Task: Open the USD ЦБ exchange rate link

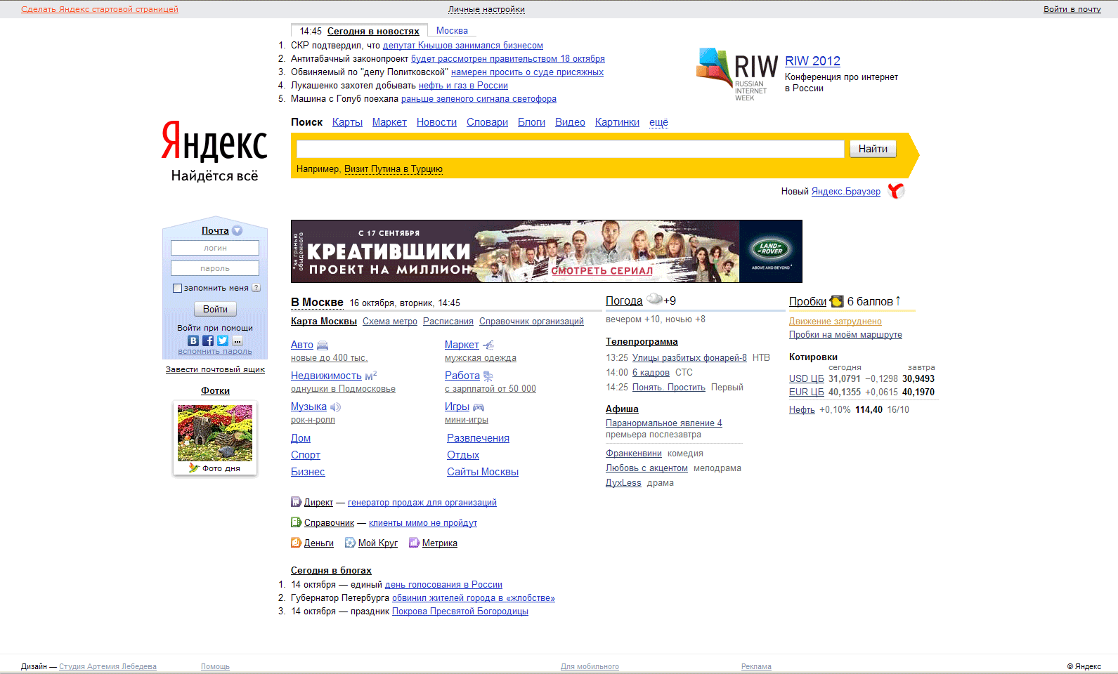Action: (806, 379)
